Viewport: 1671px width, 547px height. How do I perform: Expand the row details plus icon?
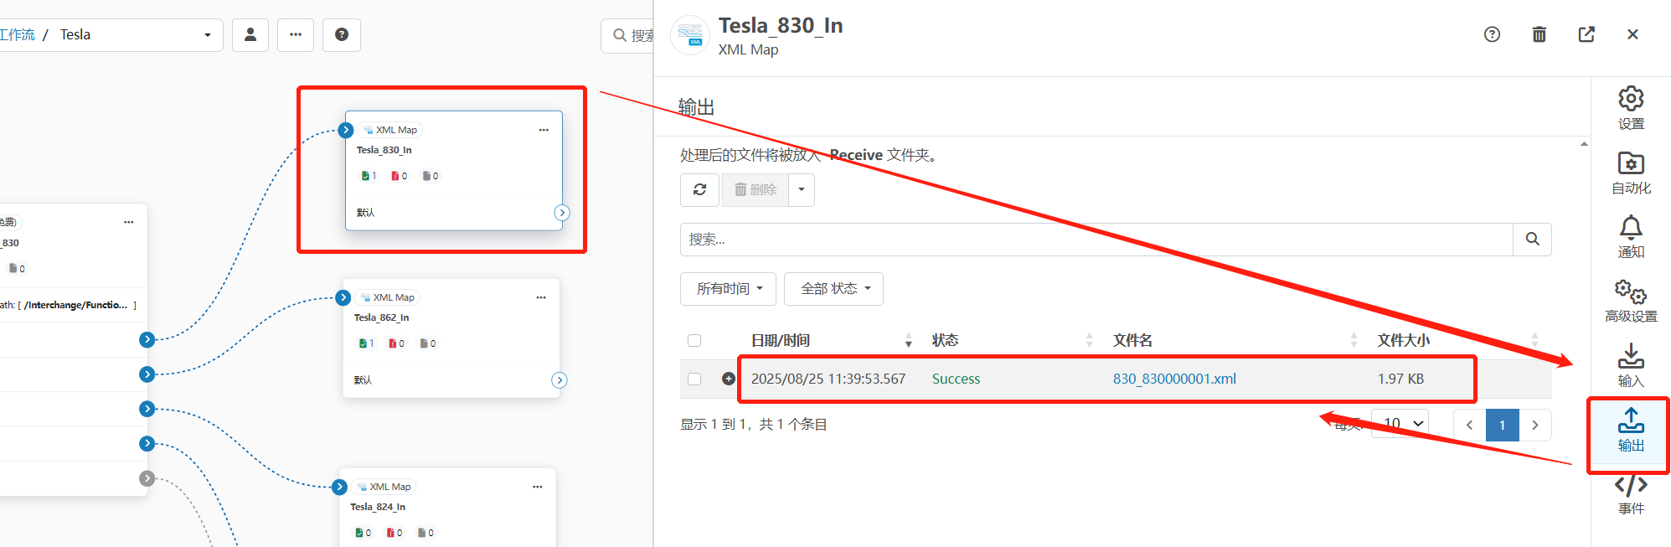(x=729, y=379)
